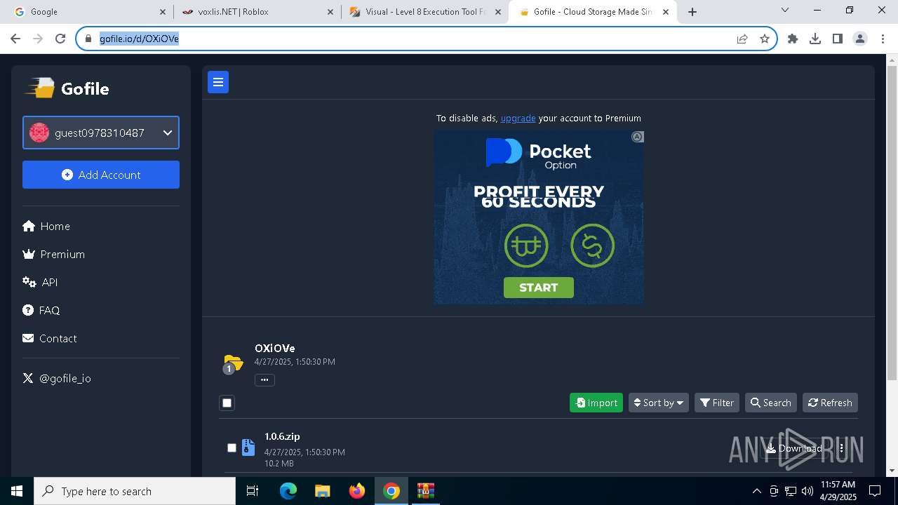Click the ad choices icon on the banner
Image resolution: width=898 pixels, height=505 pixels.
coord(637,137)
